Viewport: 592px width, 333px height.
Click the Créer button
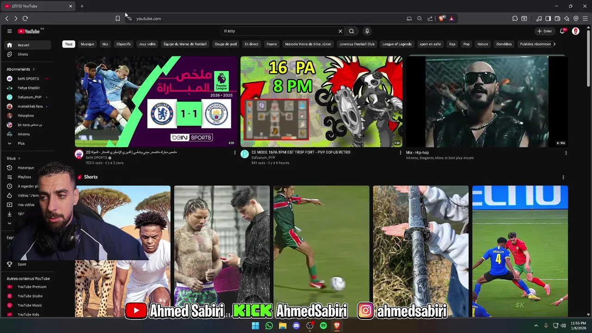click(x=544, y=31)
